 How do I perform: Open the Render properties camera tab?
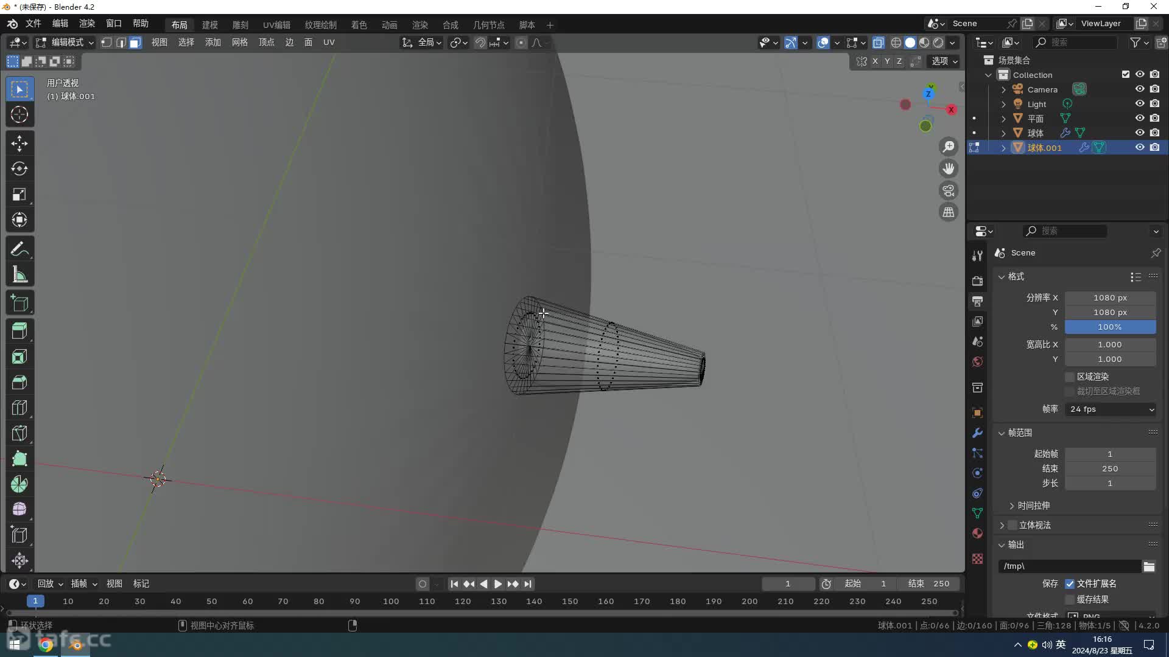click(977, 281)
